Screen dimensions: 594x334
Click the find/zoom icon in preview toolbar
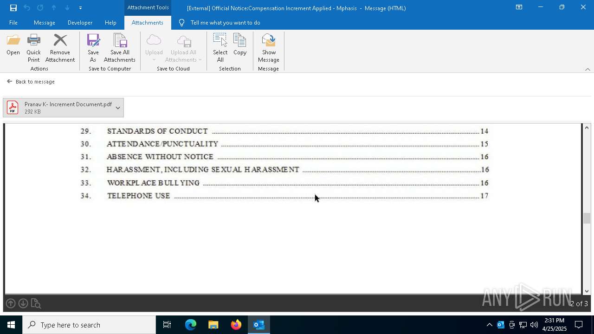point(36,304)
